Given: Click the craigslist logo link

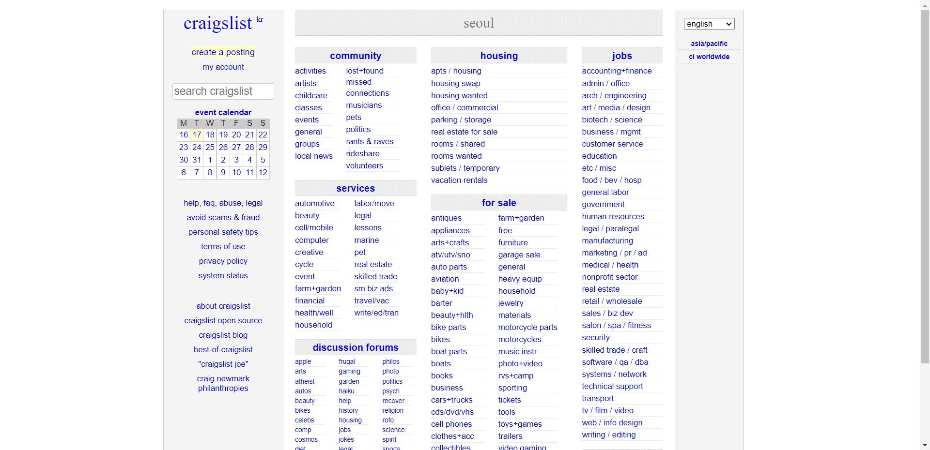Looking at the screenshot, I should point(217,23).
